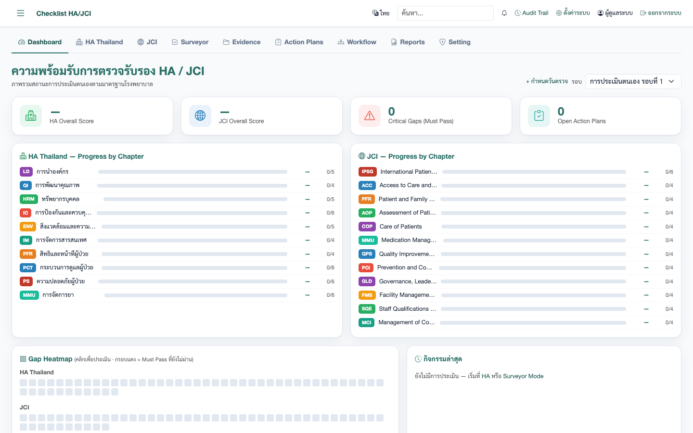Click the QI chapter badge

click(26, 185)
